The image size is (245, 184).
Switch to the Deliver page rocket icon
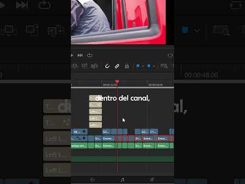(x=152, y=179)
